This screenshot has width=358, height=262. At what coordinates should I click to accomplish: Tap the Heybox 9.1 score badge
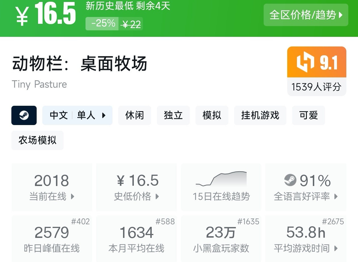[317, 71]
